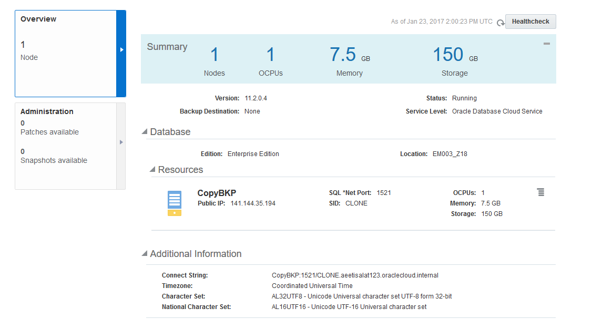Click the Snapshots available count

coord(23,151)
